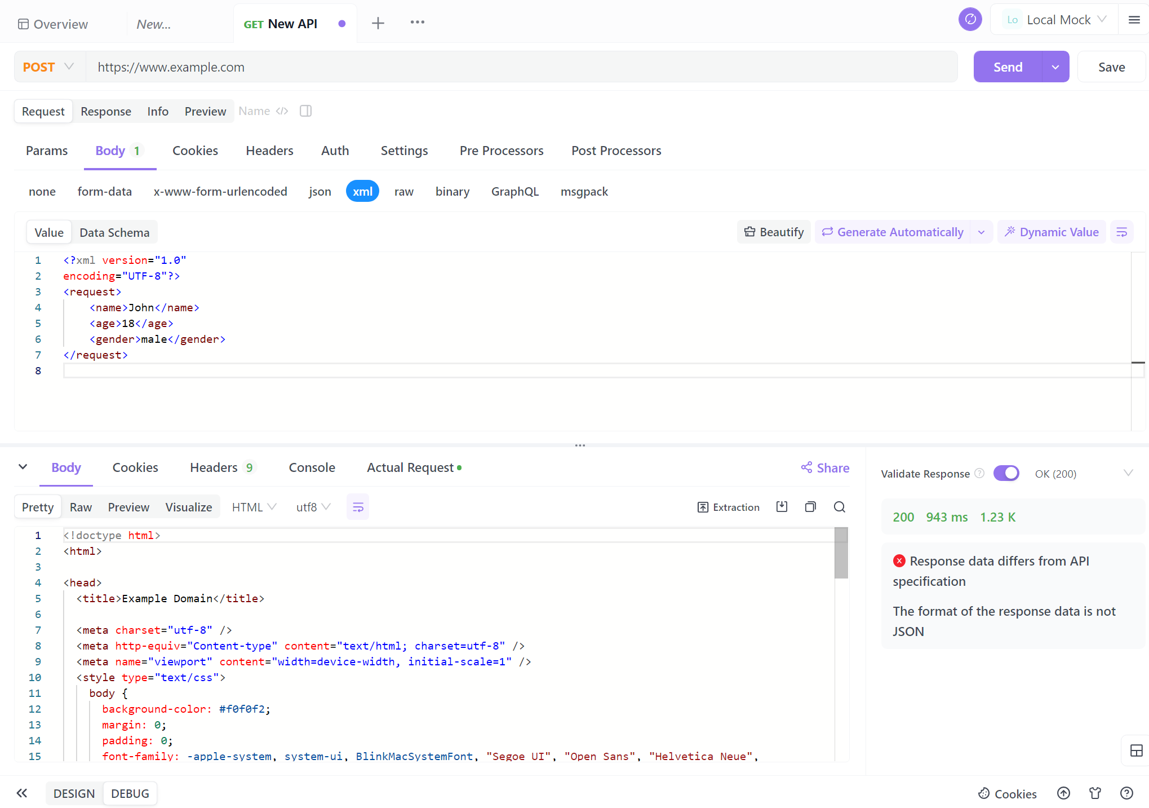Click the Share icon link

[x=825, y=468]
